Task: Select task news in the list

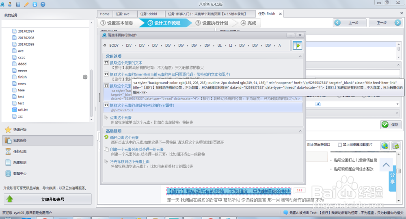Action: (x=22, y=83)
